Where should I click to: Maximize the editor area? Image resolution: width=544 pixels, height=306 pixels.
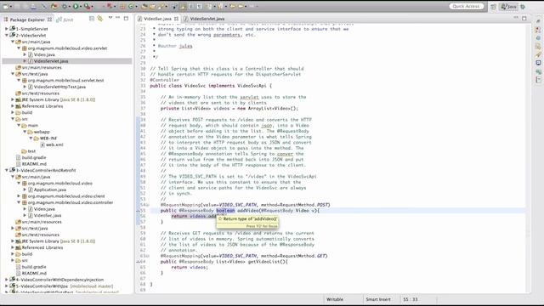coord(524,18)
